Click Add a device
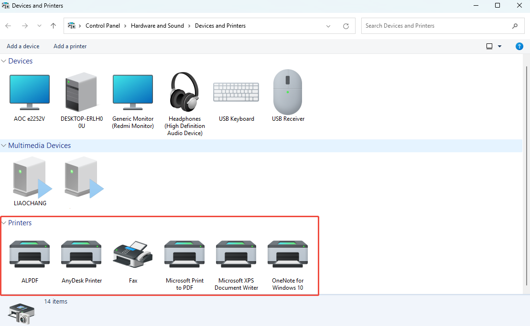 [23, 46]
